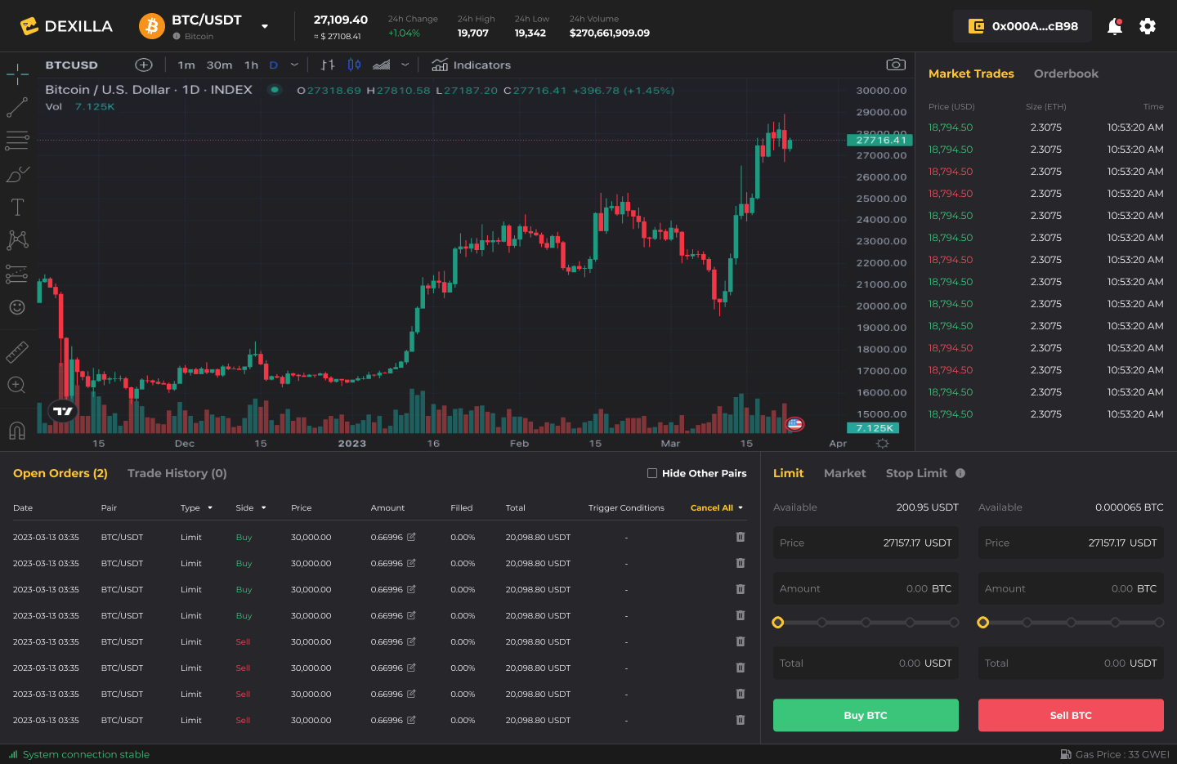The image size is (1177, 764).
Task: Select the Market order tab
Action: click(x=844, y=473)
